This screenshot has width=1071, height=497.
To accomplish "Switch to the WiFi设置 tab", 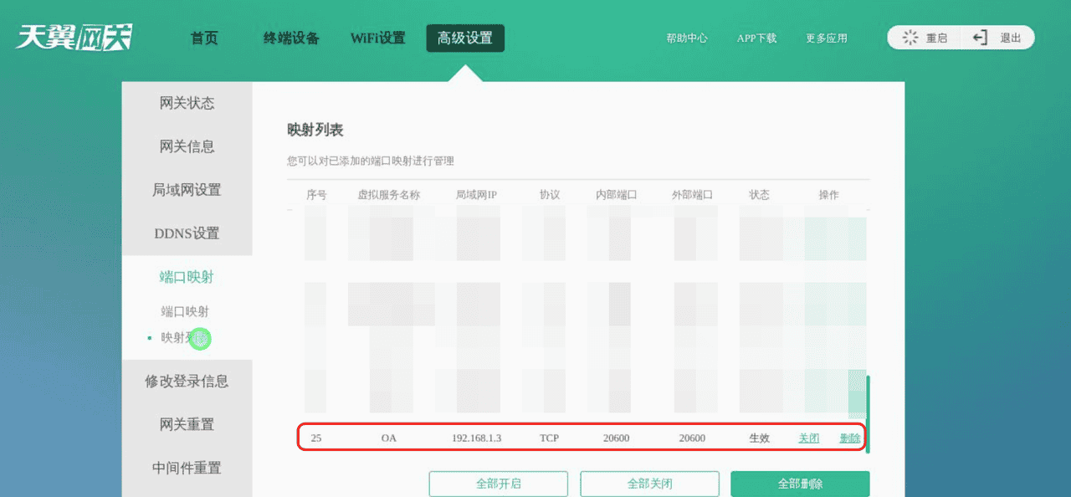I will tap(377, 37).
